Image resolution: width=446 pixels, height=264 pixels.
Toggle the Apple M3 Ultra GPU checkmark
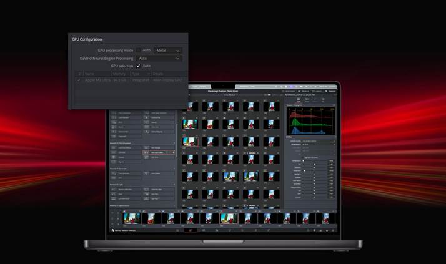click(x=79, y=80)
